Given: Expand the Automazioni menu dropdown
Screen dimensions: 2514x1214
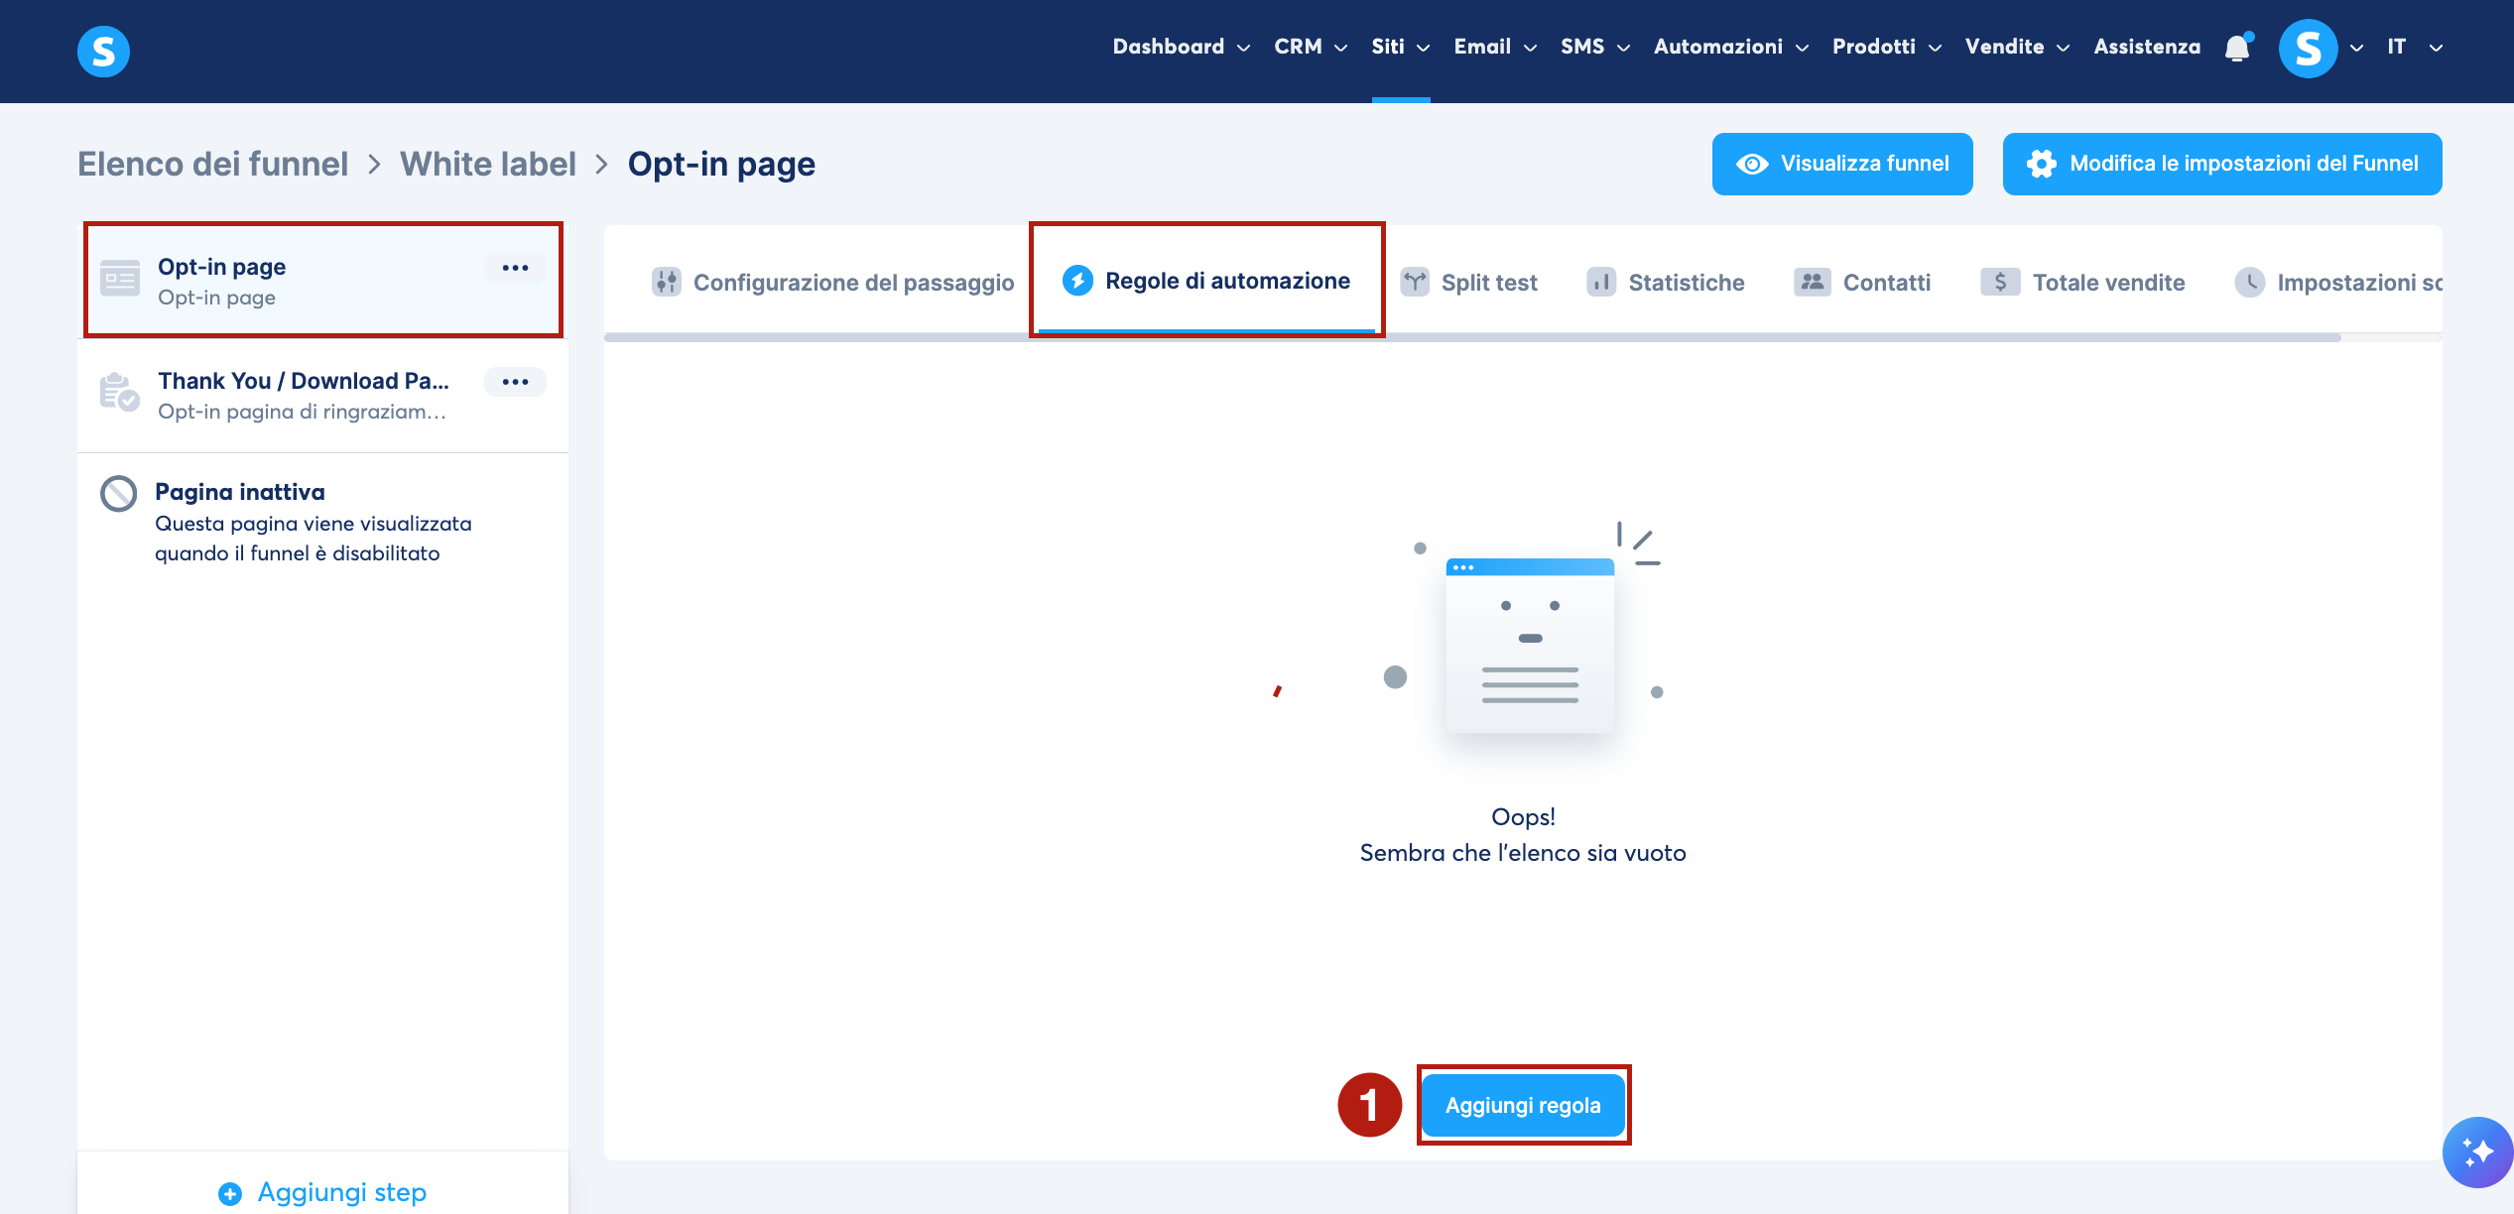Looking at the screenshot, I should 1730,47.
